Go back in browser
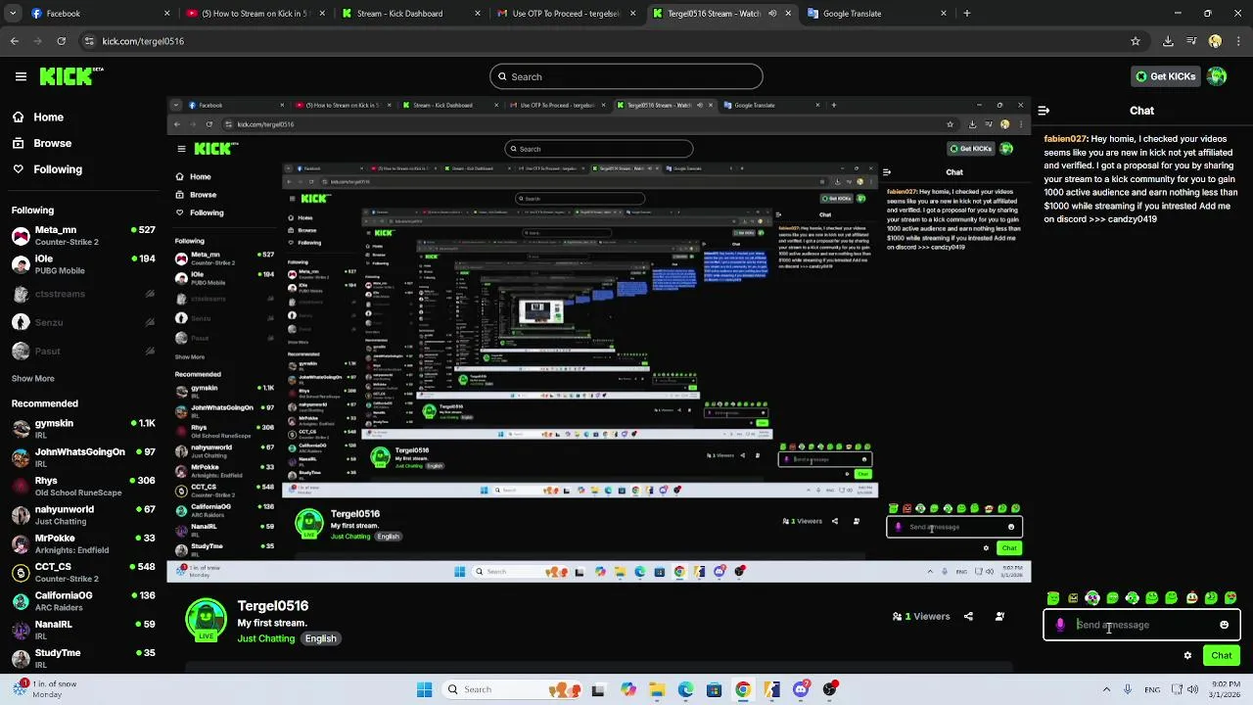1253x705 pixels. click(x=14, y=41)
